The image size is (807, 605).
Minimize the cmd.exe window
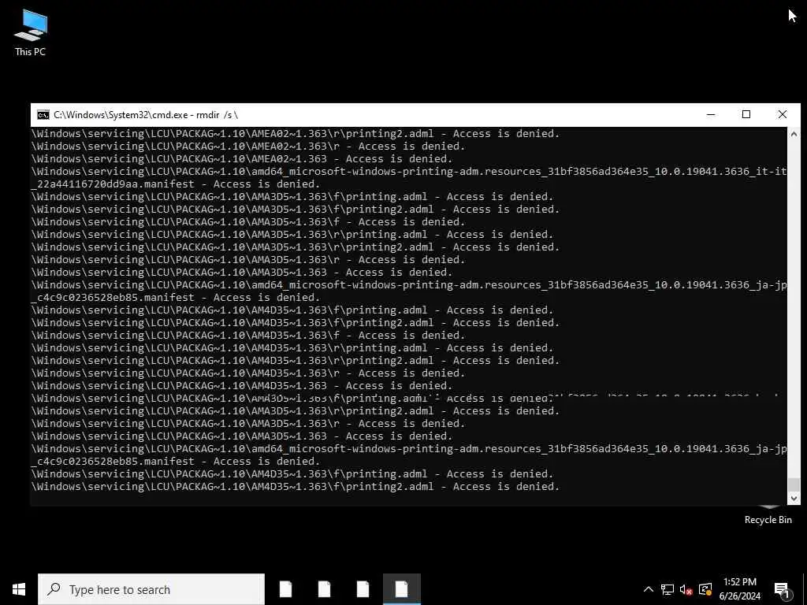point(711,115)
